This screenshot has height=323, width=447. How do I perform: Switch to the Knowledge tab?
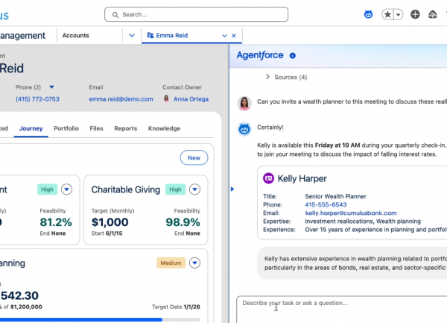[164, 128]
